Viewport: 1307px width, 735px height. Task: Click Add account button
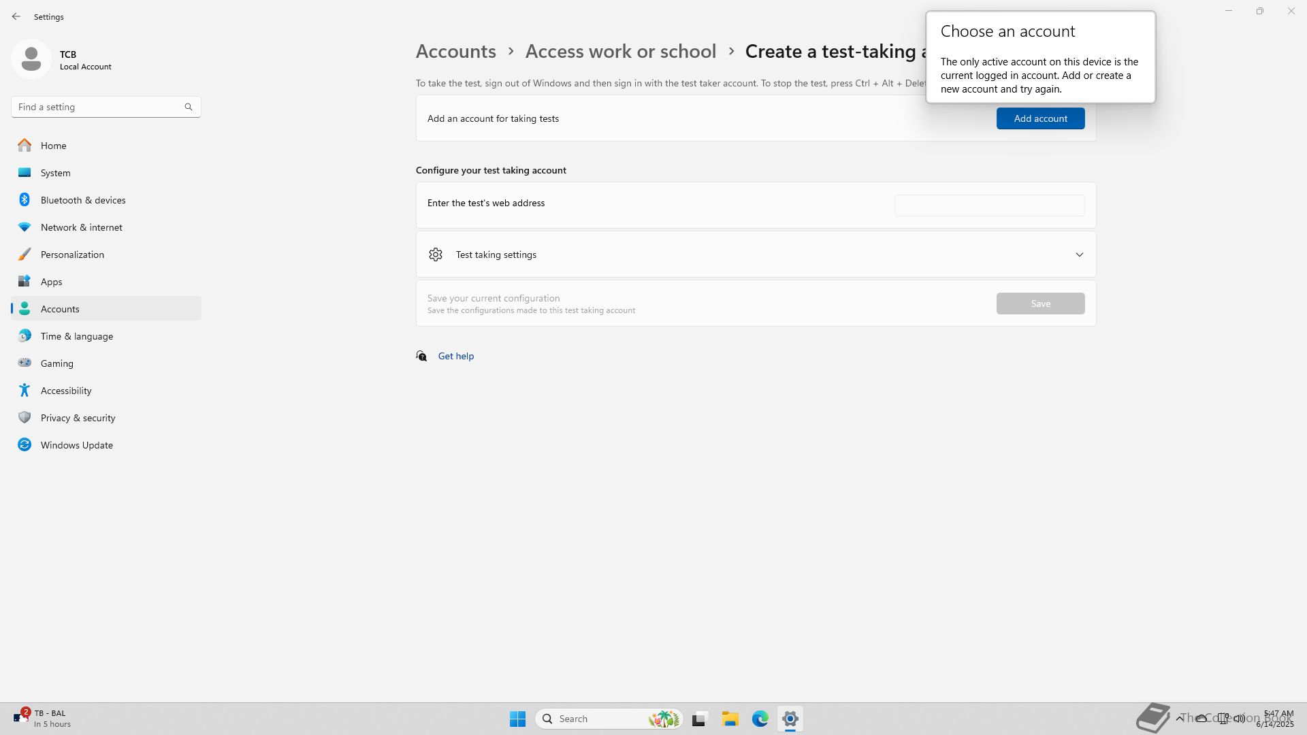[1040, 118]
